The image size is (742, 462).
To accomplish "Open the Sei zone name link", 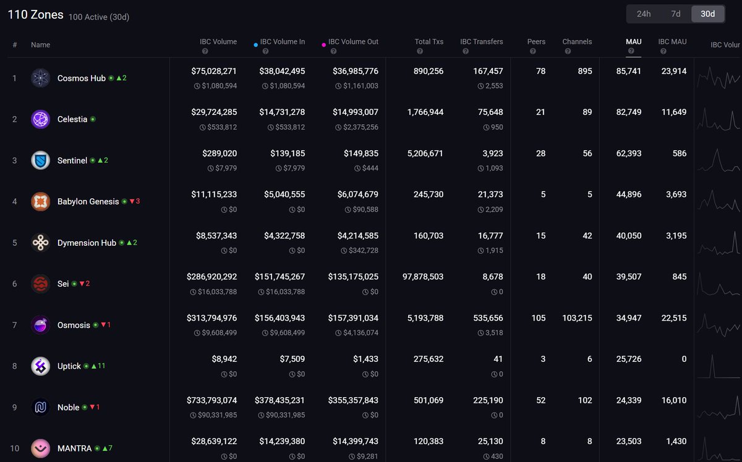I will [63, 283].
